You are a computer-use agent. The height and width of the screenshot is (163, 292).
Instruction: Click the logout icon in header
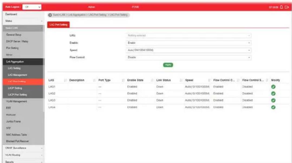pyautogui.click(x=287, y=7)
